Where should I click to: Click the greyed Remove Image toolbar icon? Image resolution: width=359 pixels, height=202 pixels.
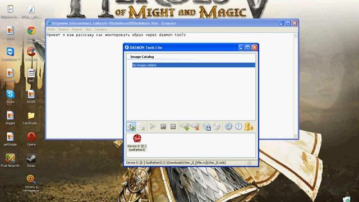pos(141,126)
